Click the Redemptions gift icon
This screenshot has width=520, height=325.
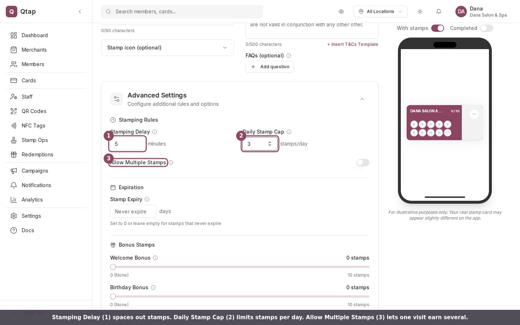14,155
